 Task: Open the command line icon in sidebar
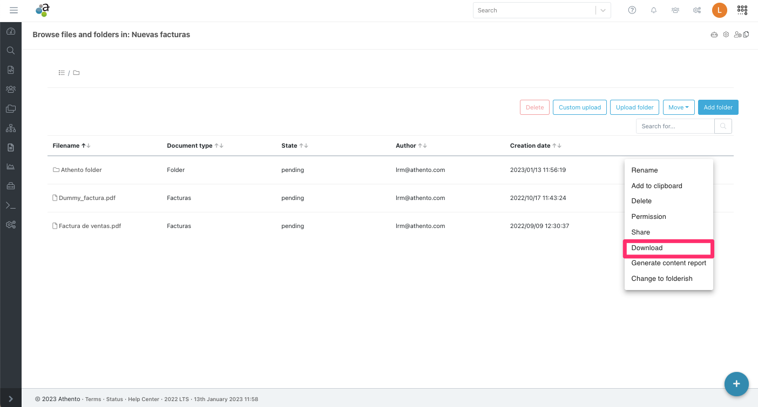click(x=11, y=205)
